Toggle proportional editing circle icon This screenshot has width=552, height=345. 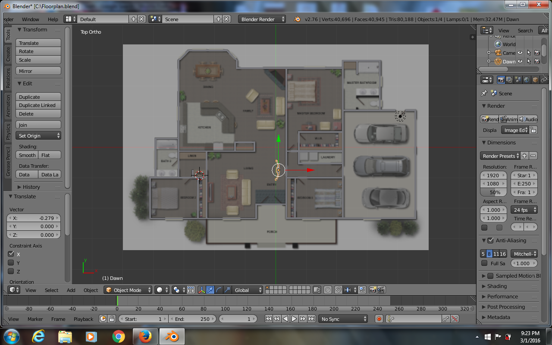click(x=328, y=290)
